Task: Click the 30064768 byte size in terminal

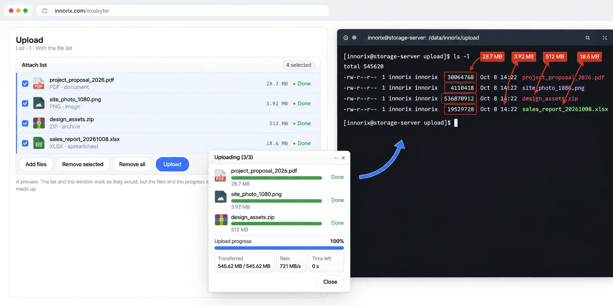Action: point(460,77)
